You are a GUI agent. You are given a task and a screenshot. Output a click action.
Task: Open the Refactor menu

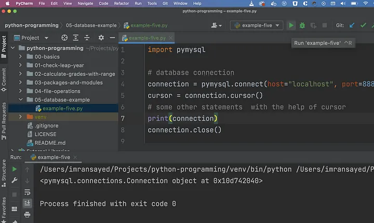click(122, 3)
